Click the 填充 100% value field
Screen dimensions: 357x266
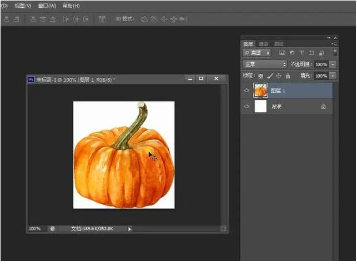click(x=321, y=76)
